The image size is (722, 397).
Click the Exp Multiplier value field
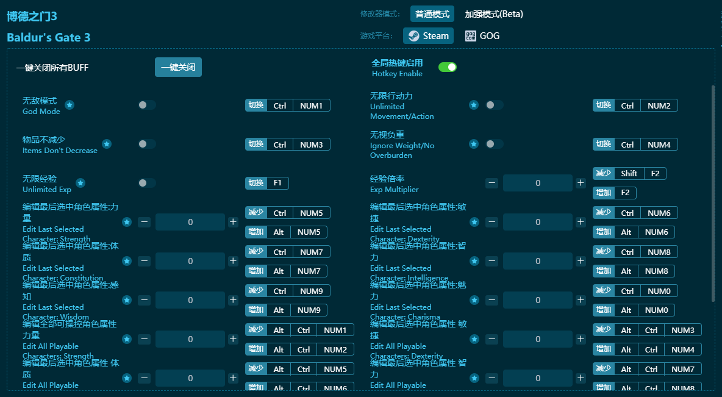[538, 183]
